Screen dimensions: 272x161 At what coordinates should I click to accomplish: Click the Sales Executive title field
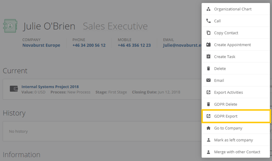tap(115, 26)
